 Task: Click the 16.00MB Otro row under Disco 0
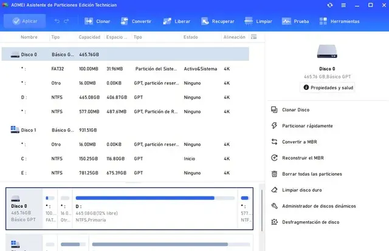125,83
